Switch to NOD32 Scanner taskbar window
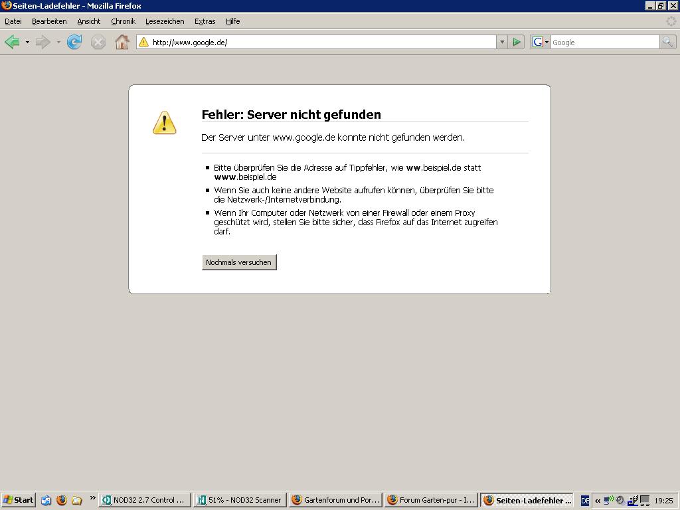 (x=239, y=500)
